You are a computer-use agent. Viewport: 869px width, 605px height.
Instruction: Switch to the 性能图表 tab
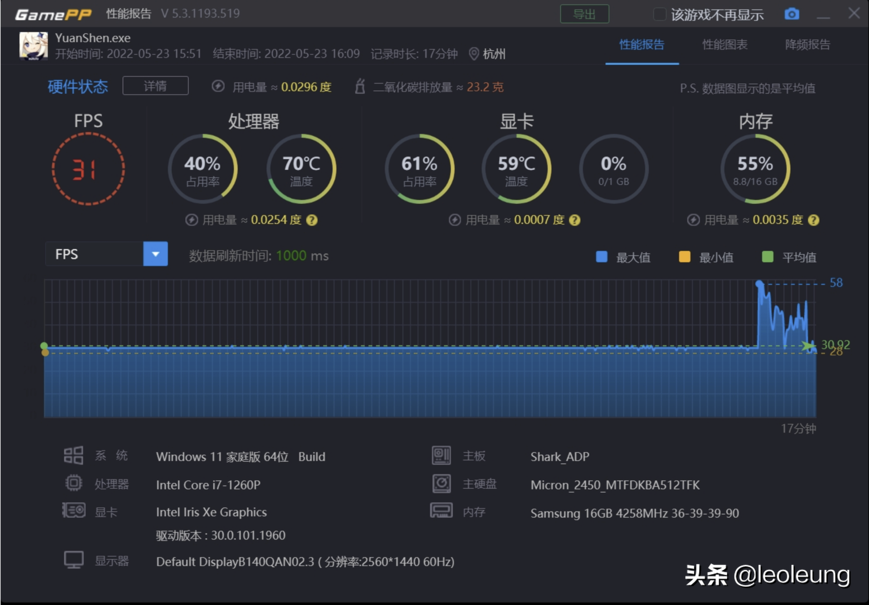(725, 44)
